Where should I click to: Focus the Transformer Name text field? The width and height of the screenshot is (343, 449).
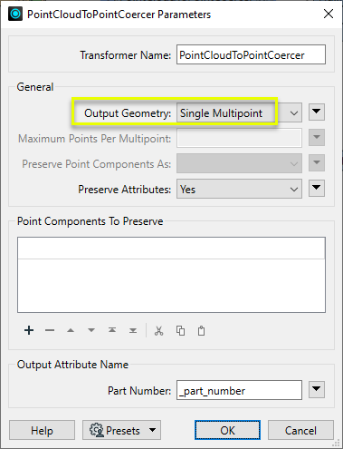[251, 54]
